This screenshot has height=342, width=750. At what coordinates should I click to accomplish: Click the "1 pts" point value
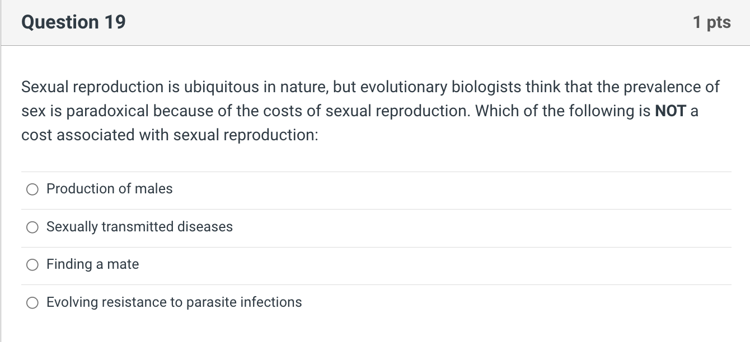click(x=711, y=22)
